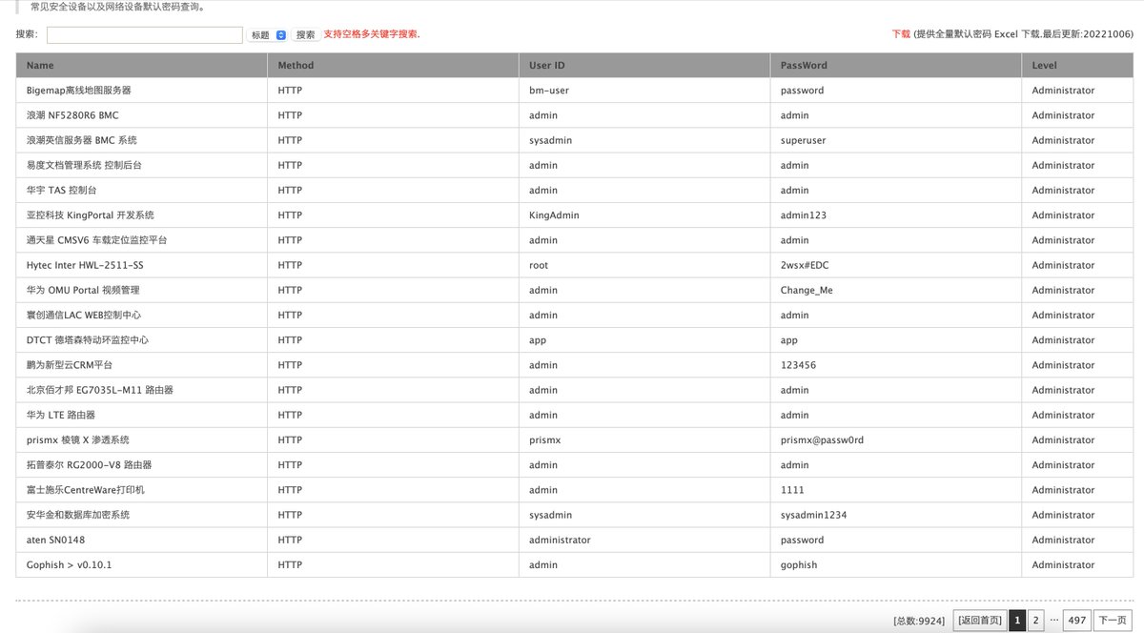
Task: Click 123456 password value
Action: (x=798, y=365)
